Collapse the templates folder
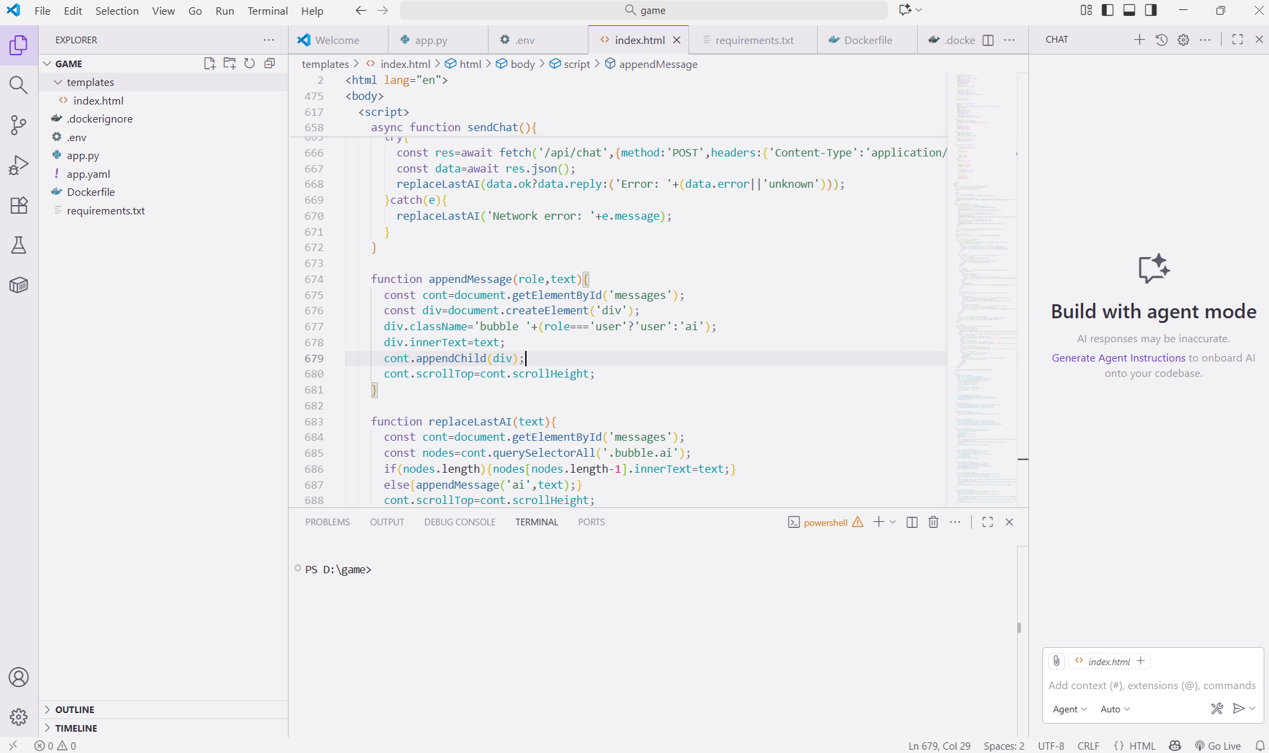This screenshot has height=753, width=1269. [x=58, y=82]
